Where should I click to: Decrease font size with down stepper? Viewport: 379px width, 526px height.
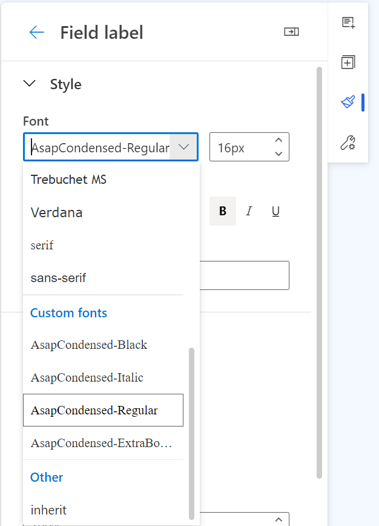point(278,153)
